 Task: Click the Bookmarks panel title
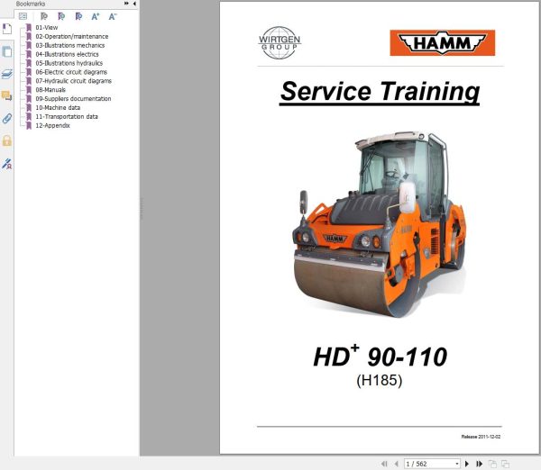tap(31, 4)
